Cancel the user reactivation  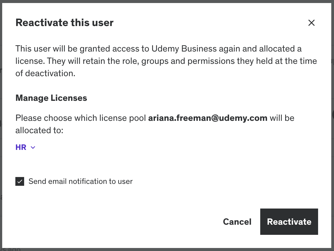pyautogui.click(x=237, y=222)
